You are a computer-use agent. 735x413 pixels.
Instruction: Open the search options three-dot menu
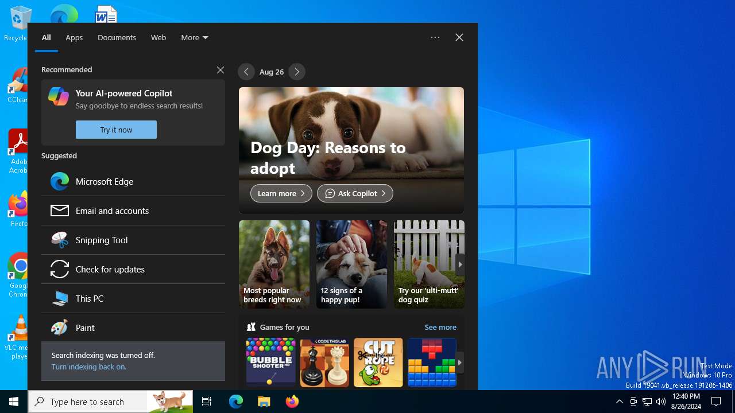(x=435, y=37)
